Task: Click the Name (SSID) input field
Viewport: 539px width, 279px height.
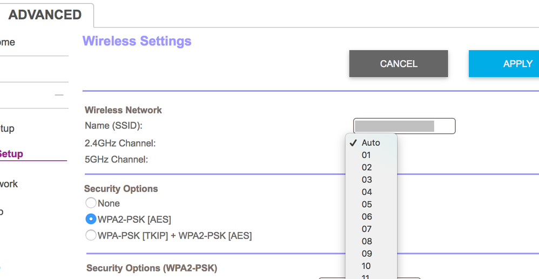Action: 404,126
